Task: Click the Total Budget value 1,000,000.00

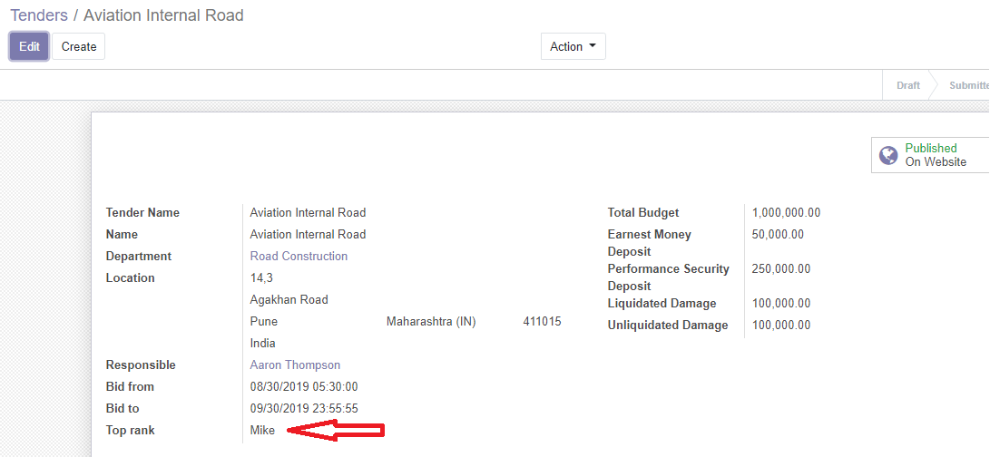Action: tap(786, 212)
